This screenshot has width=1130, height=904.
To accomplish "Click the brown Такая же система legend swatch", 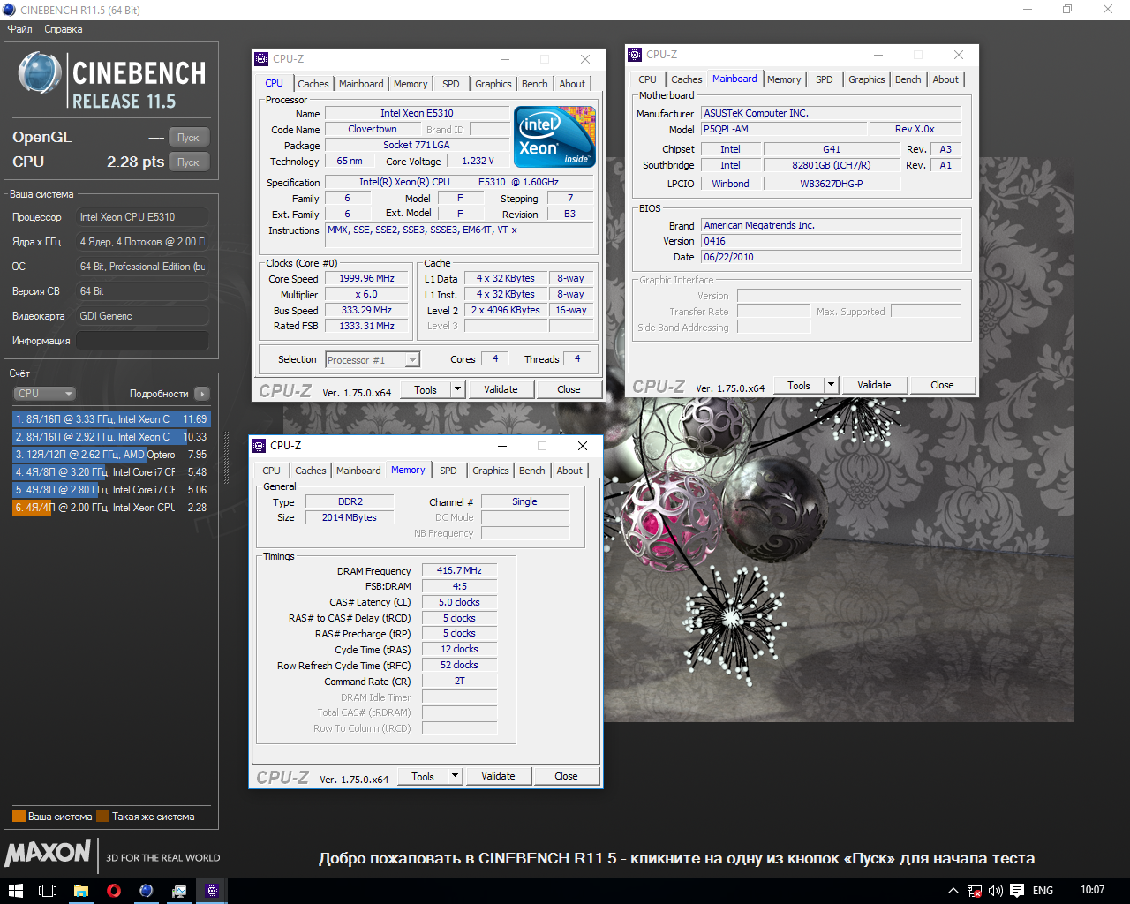I will [102, 817].
